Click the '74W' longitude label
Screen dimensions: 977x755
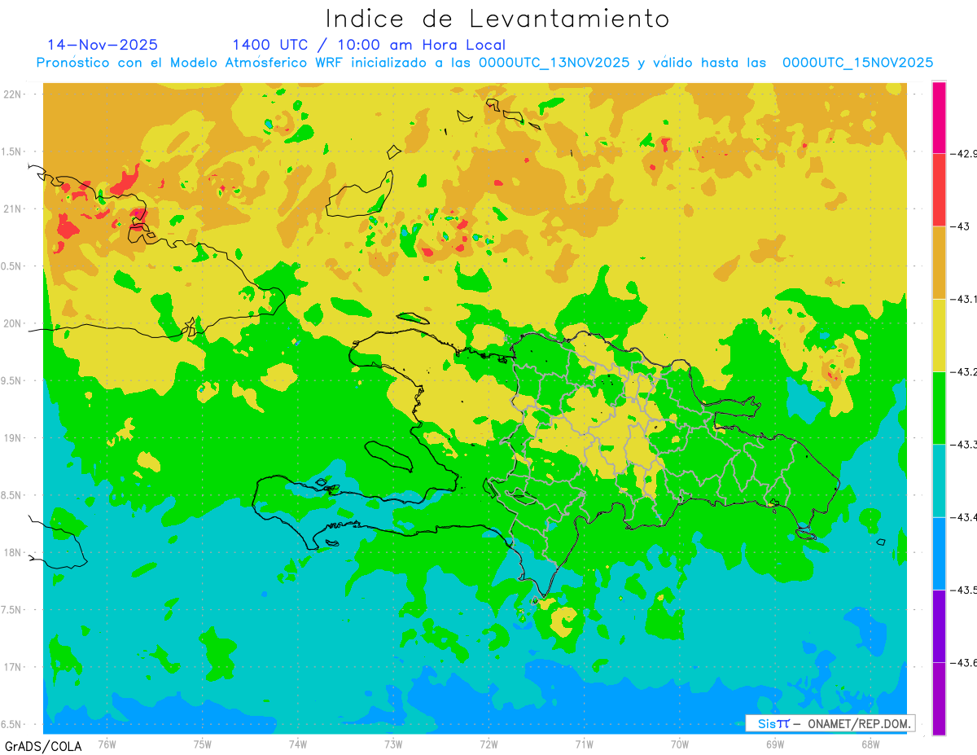298,744
